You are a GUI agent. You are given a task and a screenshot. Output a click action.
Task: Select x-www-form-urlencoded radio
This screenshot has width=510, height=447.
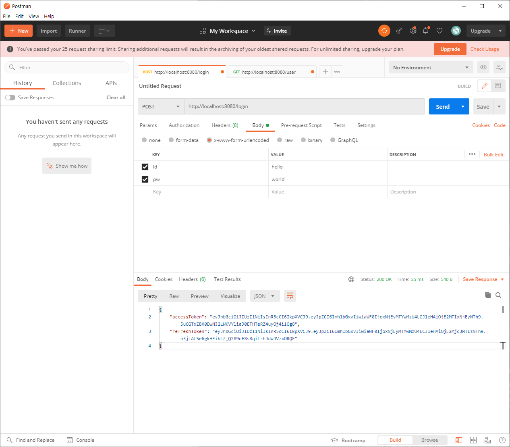click(209, 140)
